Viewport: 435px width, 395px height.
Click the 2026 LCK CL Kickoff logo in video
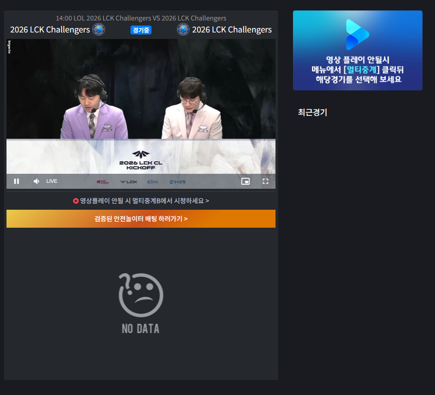[x=141, y=160]
